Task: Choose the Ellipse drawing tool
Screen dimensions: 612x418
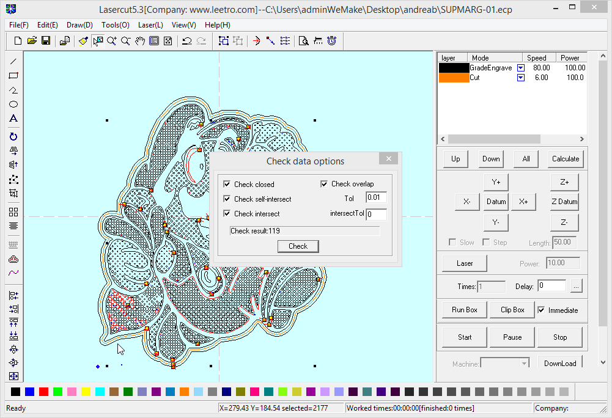Action: 13,105
